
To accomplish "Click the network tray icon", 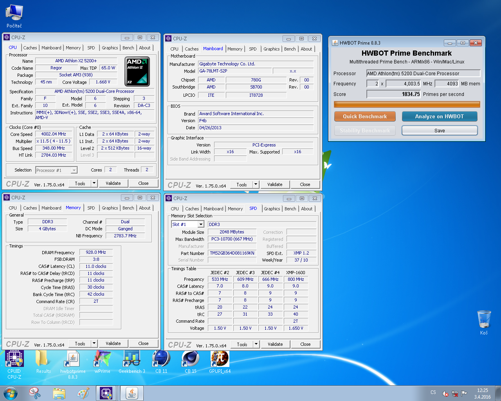I will [455, 394].
